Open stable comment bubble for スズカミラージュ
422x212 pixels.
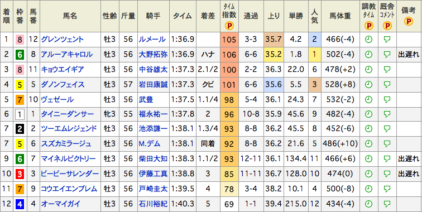[387, 144]
